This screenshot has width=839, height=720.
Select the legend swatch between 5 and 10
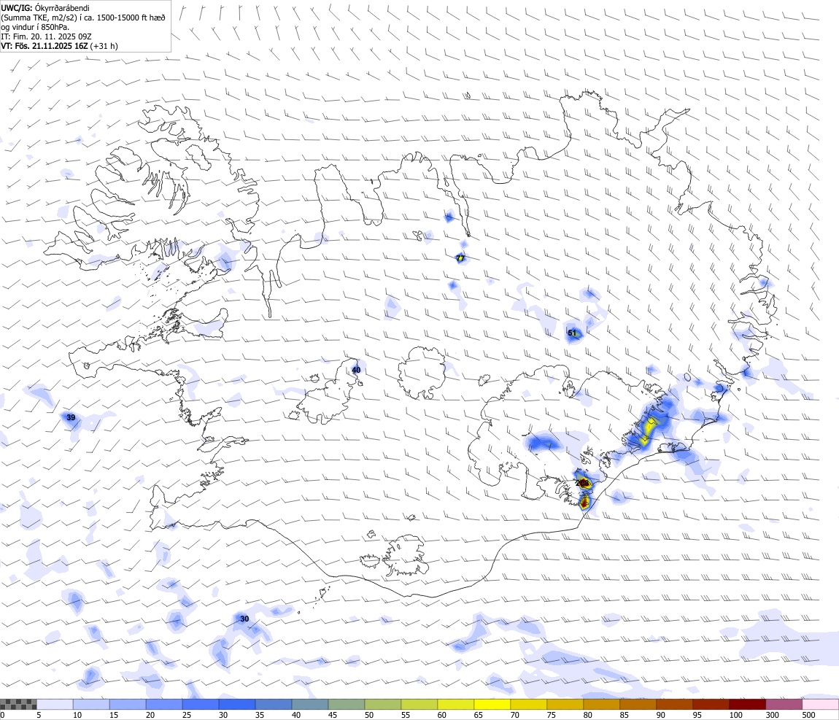pos(55,704)
